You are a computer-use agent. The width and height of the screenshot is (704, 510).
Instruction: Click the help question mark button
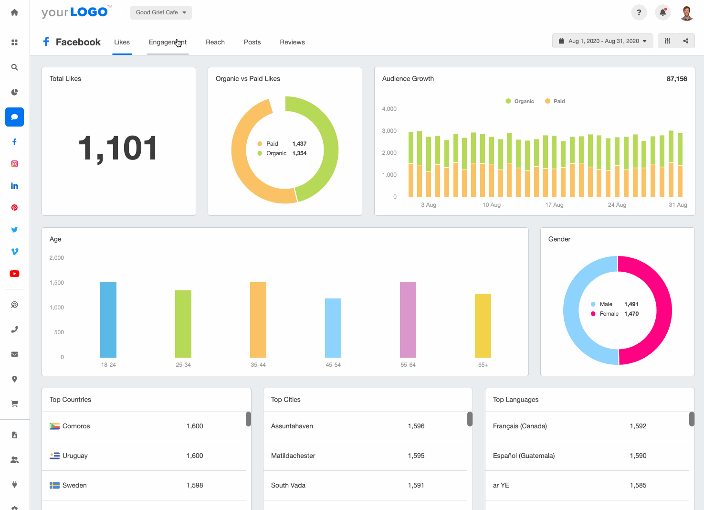click(639, 12)
